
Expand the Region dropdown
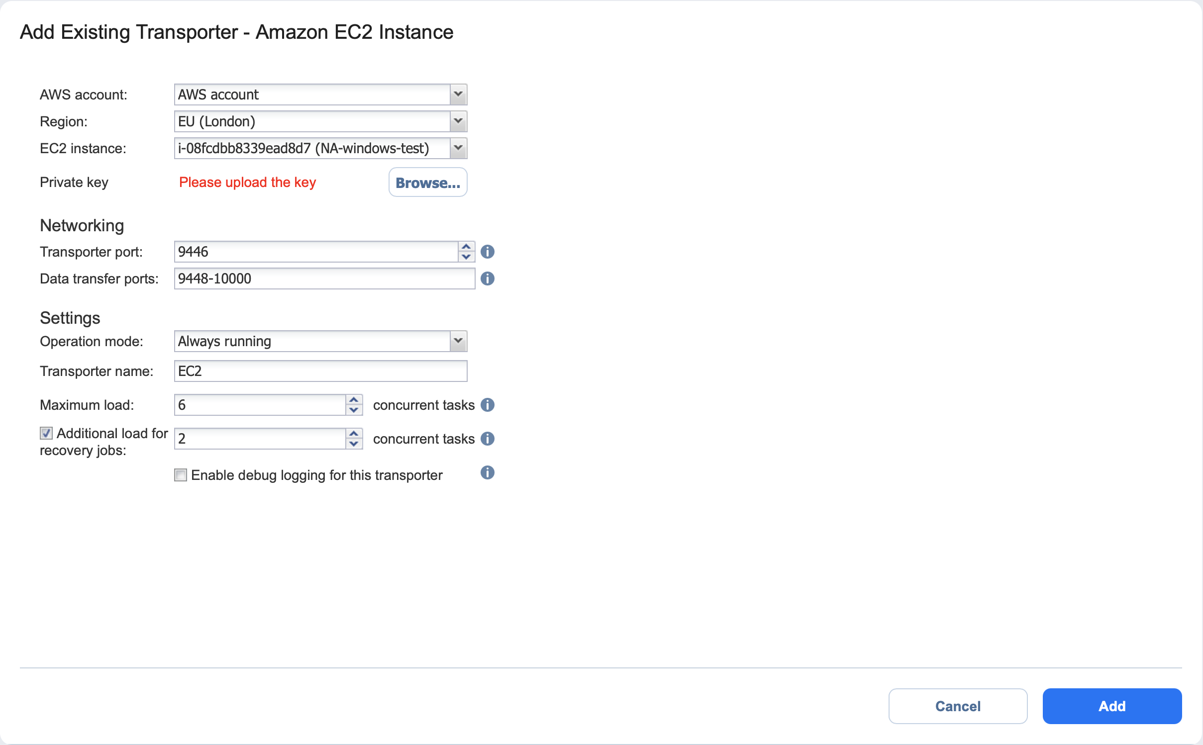pyautogui.click(x=458, y=121)
